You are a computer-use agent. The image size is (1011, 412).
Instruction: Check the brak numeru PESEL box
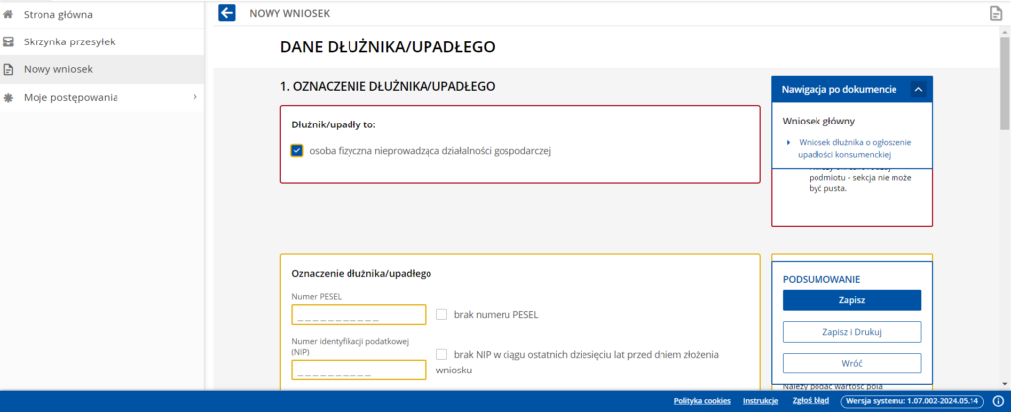[x=441, y=314]
